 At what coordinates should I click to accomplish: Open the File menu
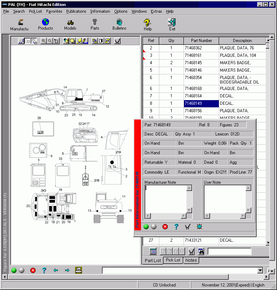(6, 12)
